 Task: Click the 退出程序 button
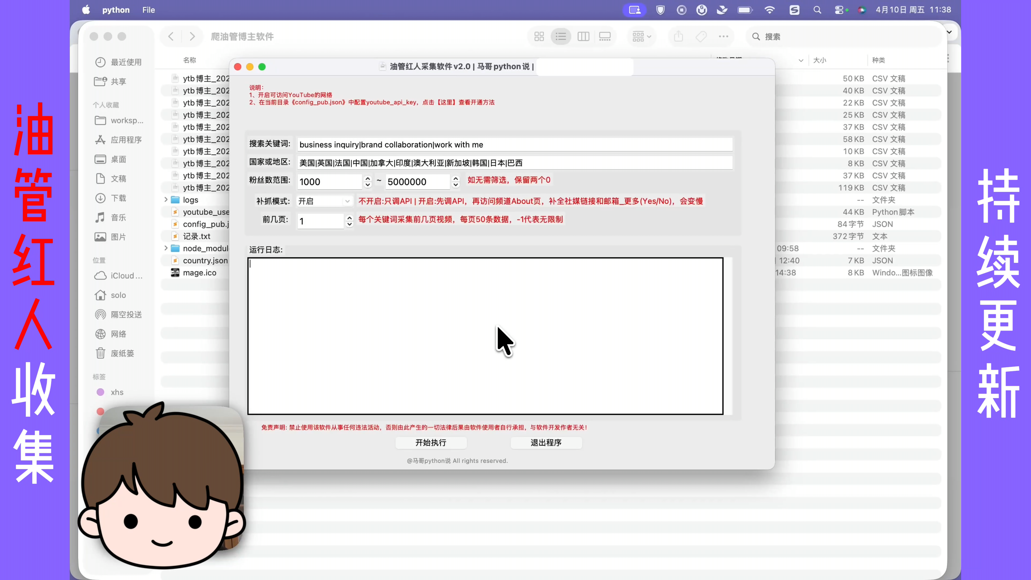click(x=546, y=442)
